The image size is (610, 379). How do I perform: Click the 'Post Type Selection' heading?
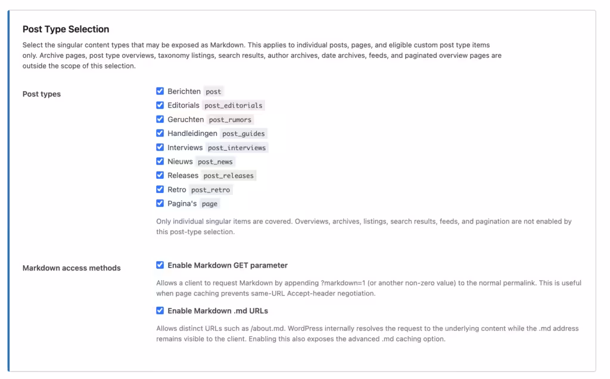[x=66, y=29]
